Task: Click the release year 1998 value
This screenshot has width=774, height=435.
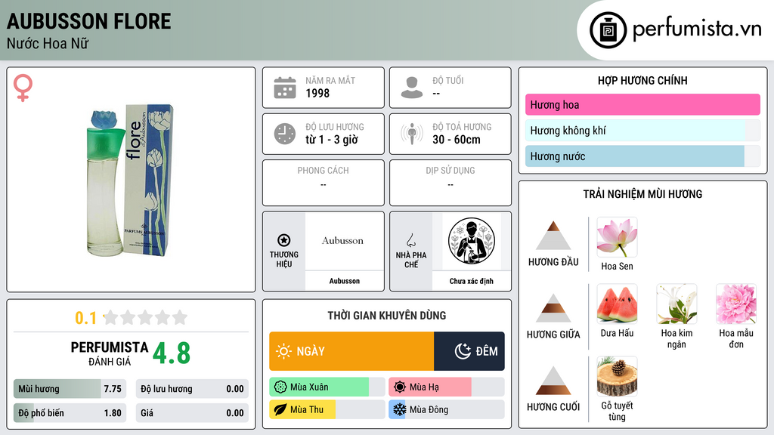Action: (317, 93)
